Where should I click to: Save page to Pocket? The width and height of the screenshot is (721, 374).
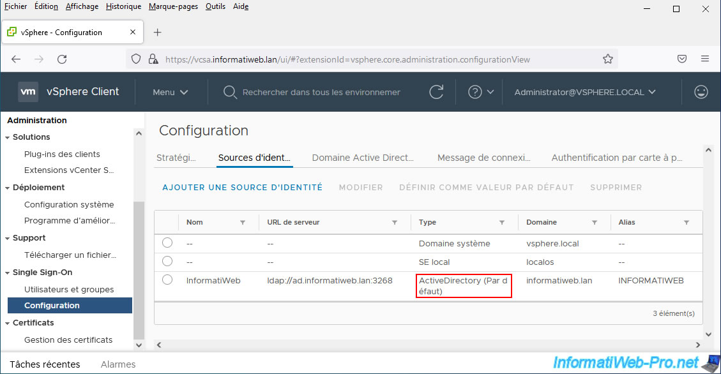coord(682,59)
